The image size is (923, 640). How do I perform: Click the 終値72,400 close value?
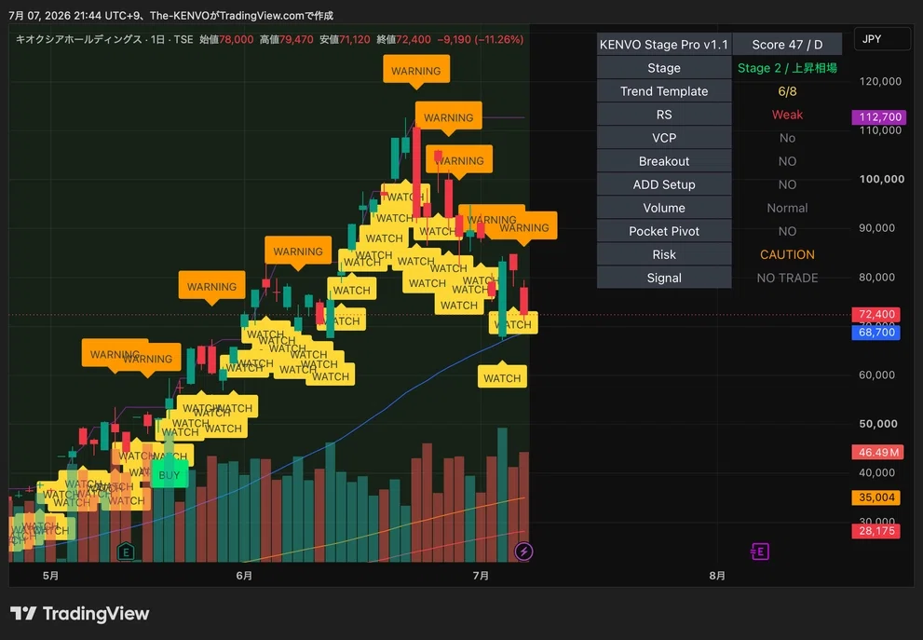(x=404, y=39)
